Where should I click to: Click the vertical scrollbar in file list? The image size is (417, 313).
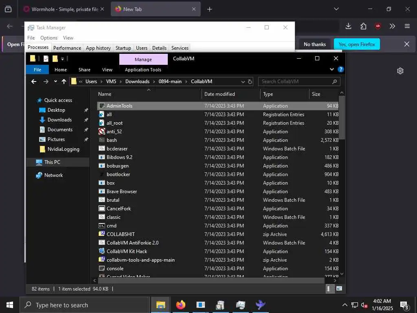tap(342, 117)
